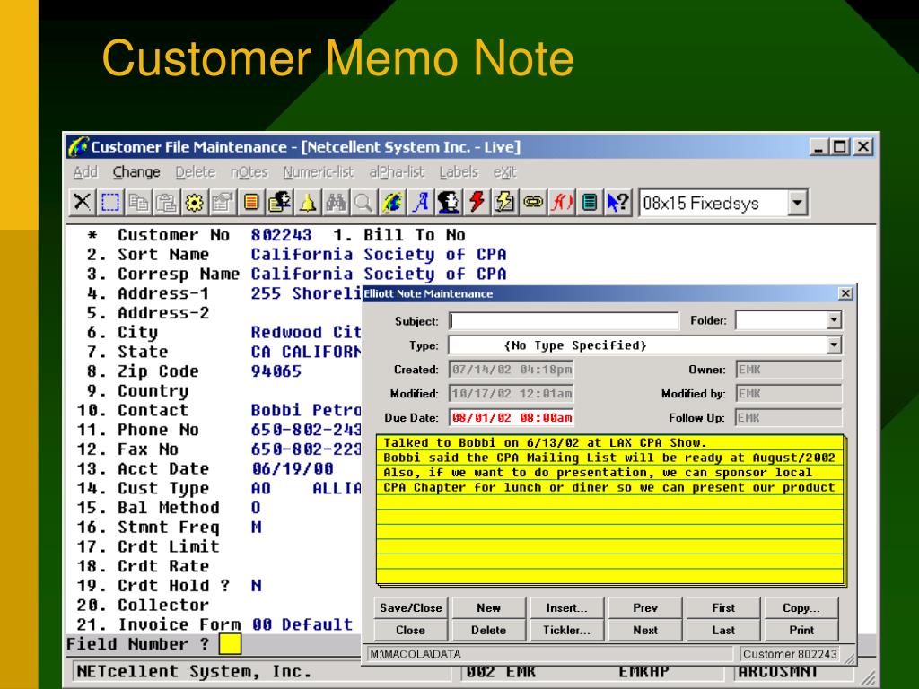The height and width of the screenshot is (689, 919).
Task: Expand the Type dropdown arrow
Action: (834, 345)
